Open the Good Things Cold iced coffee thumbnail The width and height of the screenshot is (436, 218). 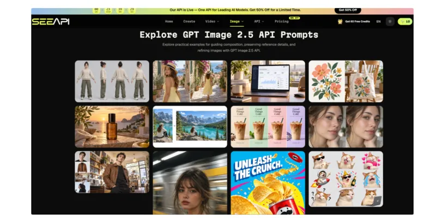coord(268,126)
